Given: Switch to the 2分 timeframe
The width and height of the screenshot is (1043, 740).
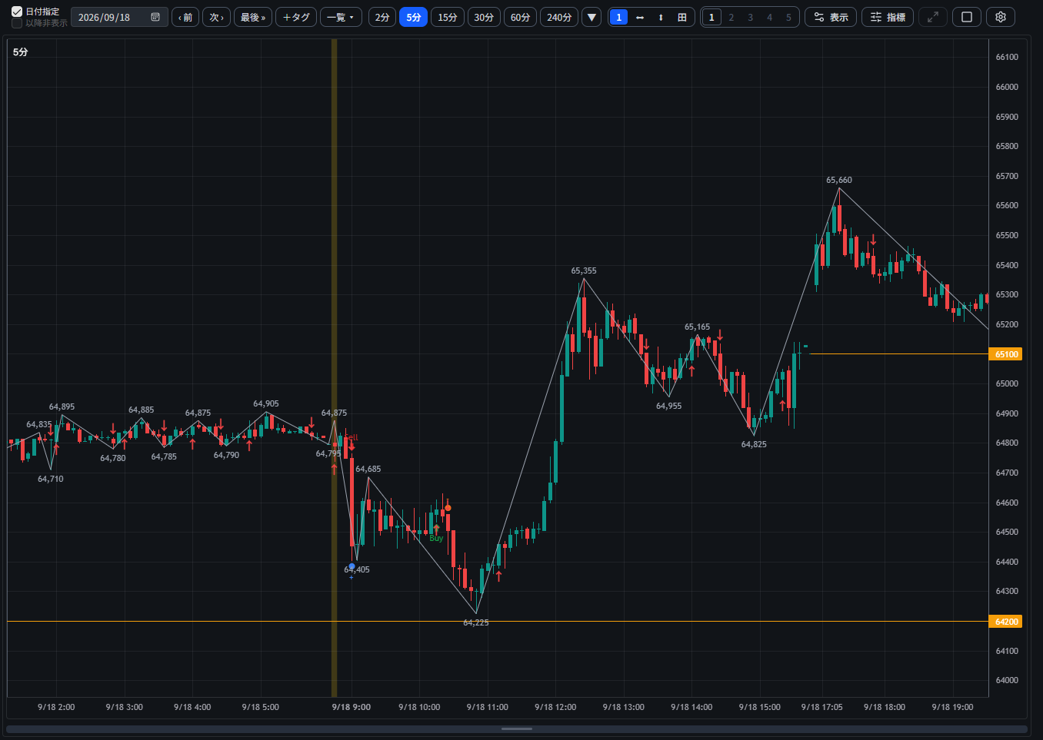Looking at the screenshot, I should pos(382,17).
